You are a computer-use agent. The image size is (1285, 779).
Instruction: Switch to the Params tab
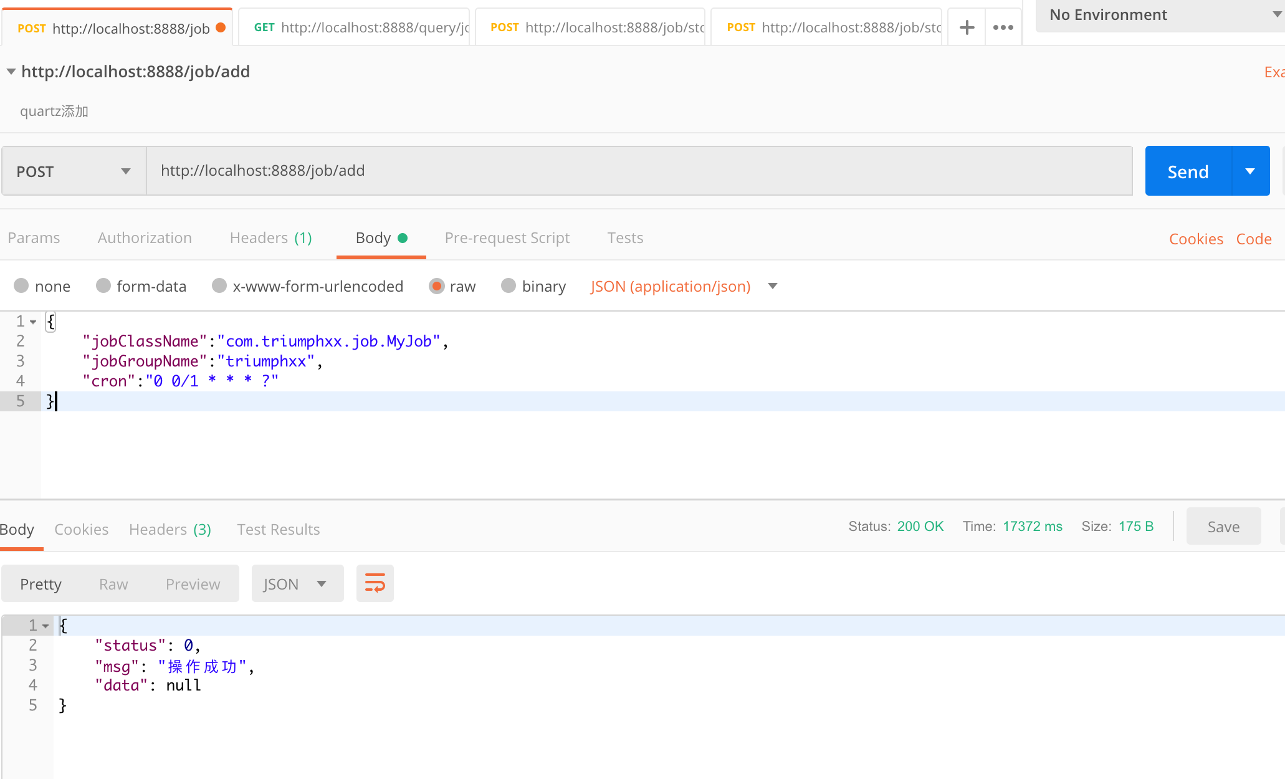(34, 237)
